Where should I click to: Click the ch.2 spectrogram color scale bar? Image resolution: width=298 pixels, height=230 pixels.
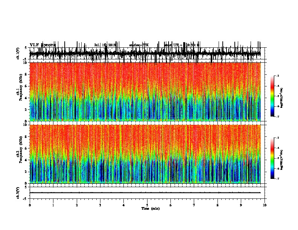272,158
